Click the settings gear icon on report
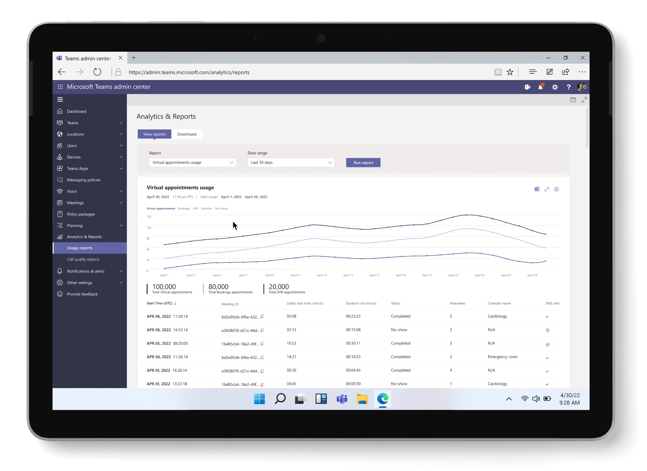The image size is (647, 471). pyautogui.click(x=556, y=189)
